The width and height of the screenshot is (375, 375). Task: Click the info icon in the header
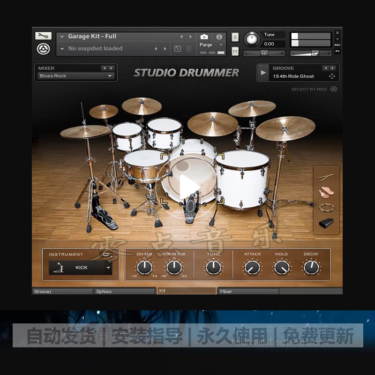(x=218, y=36)
